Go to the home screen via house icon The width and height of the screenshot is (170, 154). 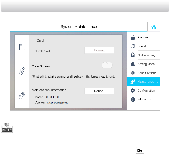click(x=154, y=27)
